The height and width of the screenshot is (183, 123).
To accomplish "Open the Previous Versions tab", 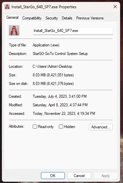I will pyautogui.click(x=90, y=18).
